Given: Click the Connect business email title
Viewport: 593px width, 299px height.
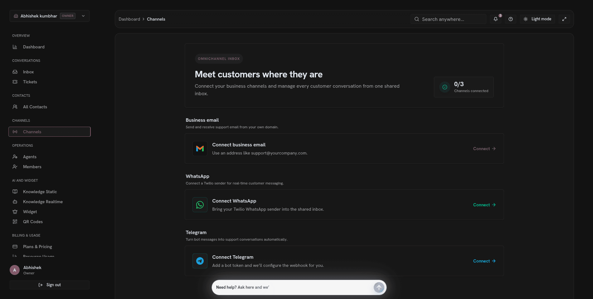Looking at the screenshot, I should [x=239, y=145].
